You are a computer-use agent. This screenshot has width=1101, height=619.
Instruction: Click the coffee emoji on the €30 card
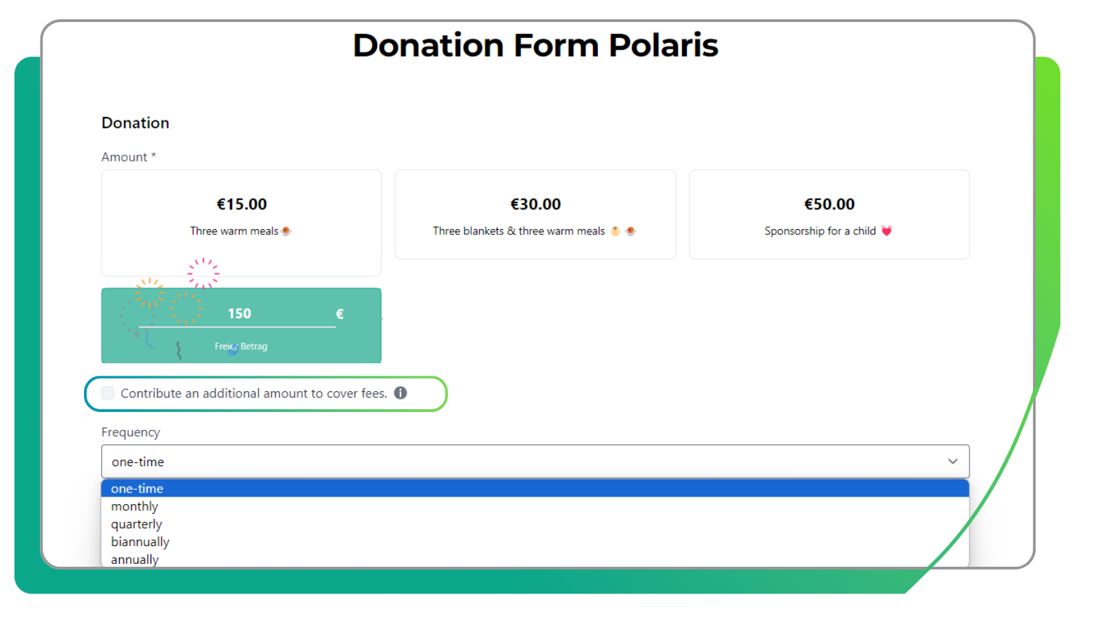click(631, 231)
